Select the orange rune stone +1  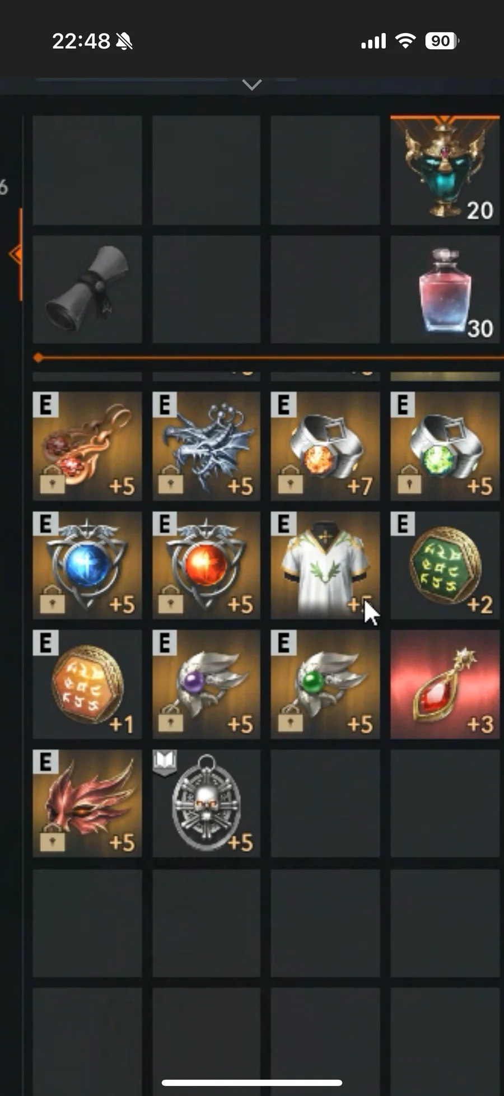pyautogui.click(x=87, y=684)
